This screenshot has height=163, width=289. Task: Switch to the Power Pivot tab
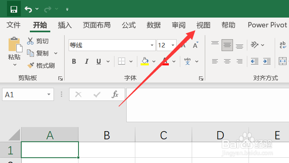tap(267, 25)
